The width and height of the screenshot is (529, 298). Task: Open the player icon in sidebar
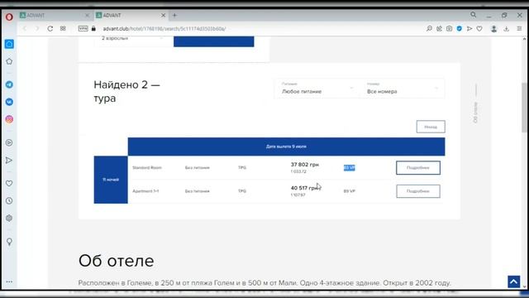9,142
